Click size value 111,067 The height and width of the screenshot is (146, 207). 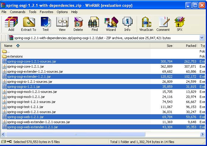166,107
